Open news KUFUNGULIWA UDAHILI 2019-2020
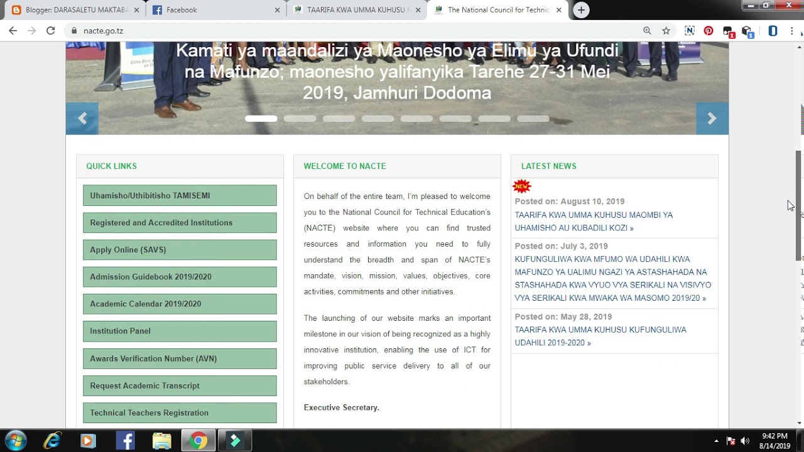The image size is (804, 452). pyautogui.click(x=600, y=336)
